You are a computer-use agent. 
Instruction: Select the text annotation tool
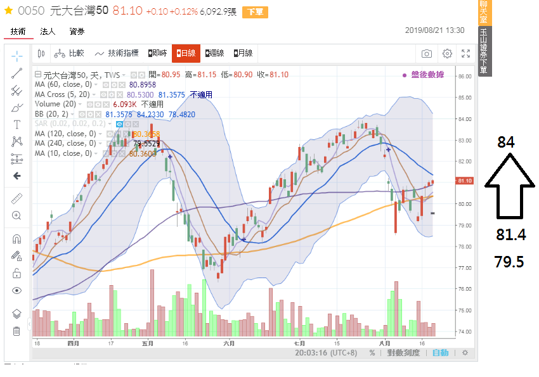point(16,125)
